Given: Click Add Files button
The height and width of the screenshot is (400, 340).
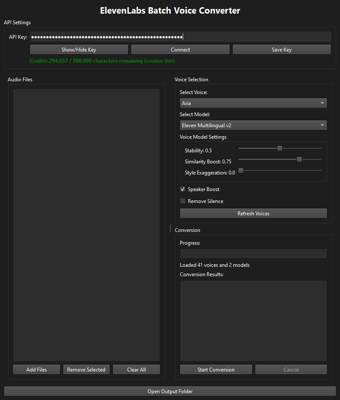Looking at the screenshot, I should (x=37, y=369).
